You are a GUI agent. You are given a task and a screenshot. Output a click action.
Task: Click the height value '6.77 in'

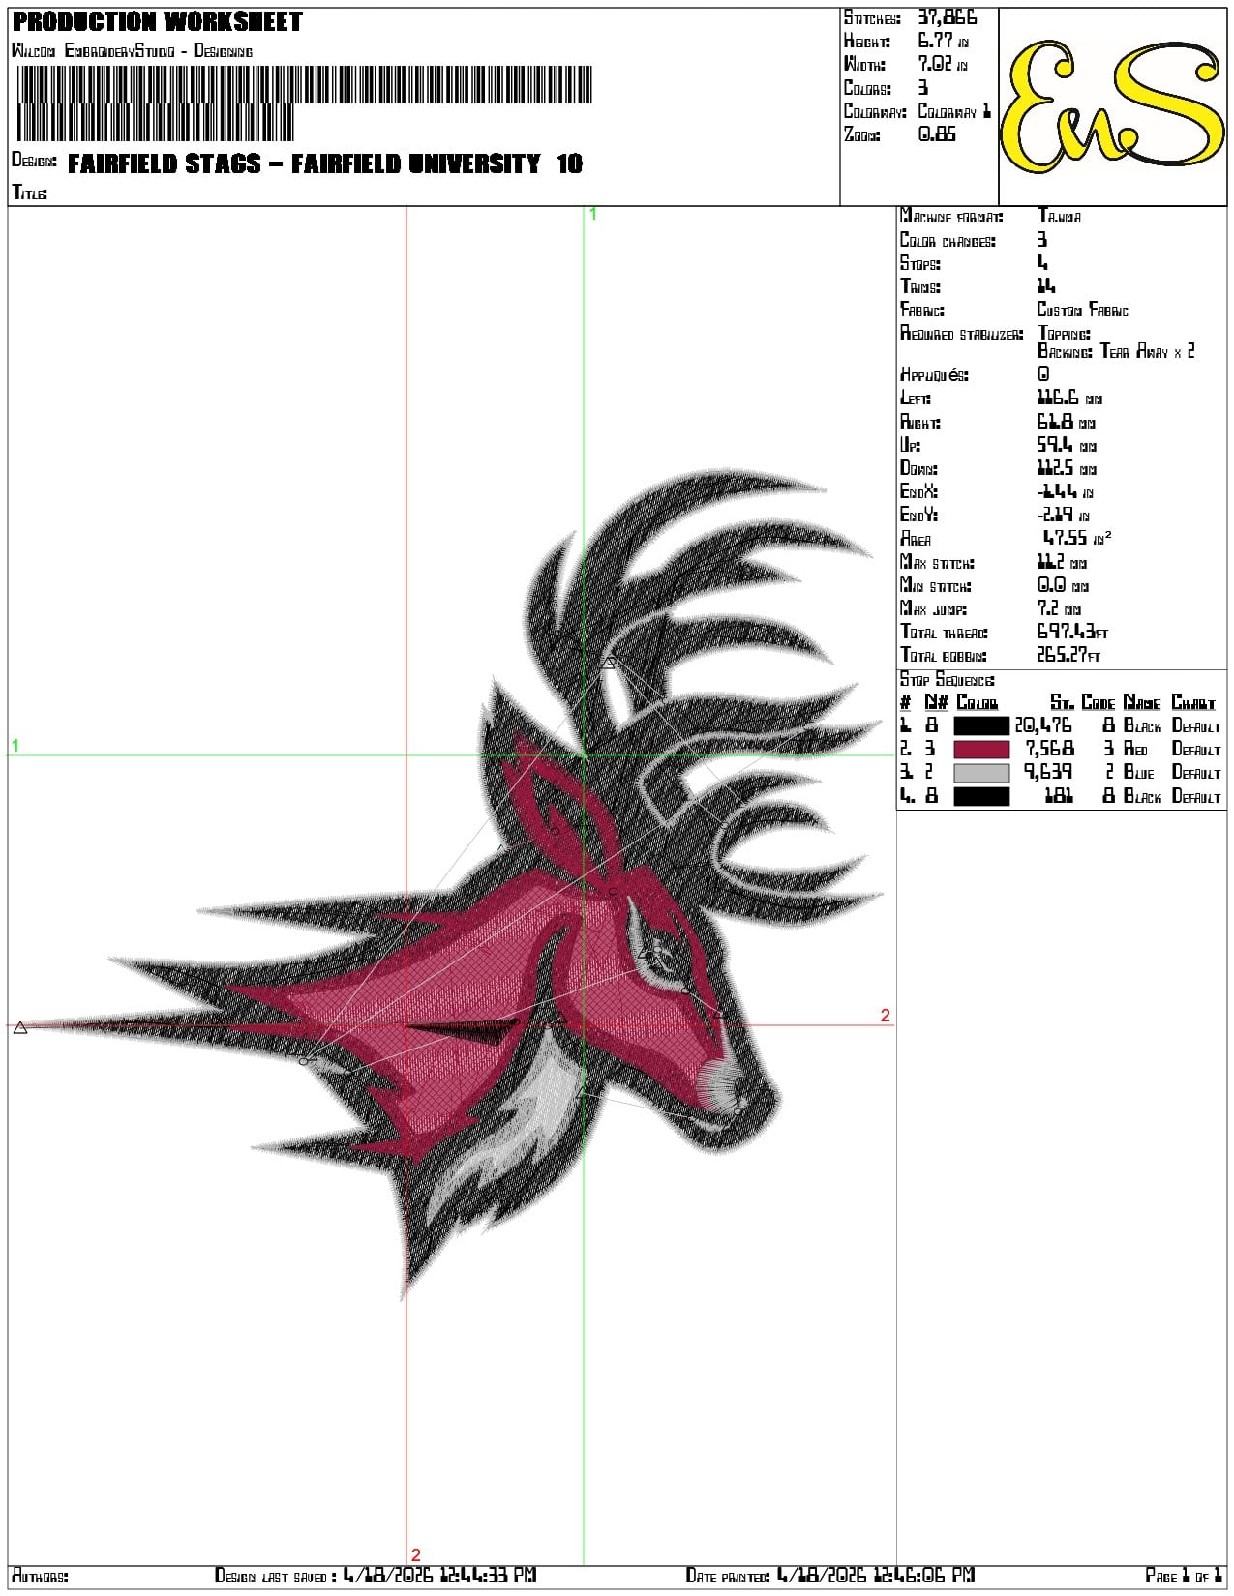coord(944,41)
